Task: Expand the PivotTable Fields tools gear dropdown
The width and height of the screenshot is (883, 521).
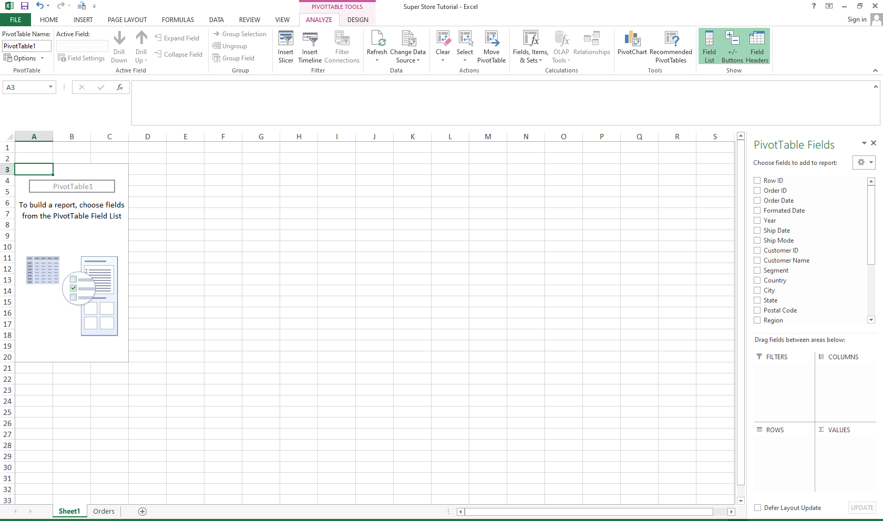Action: point(864,162)
